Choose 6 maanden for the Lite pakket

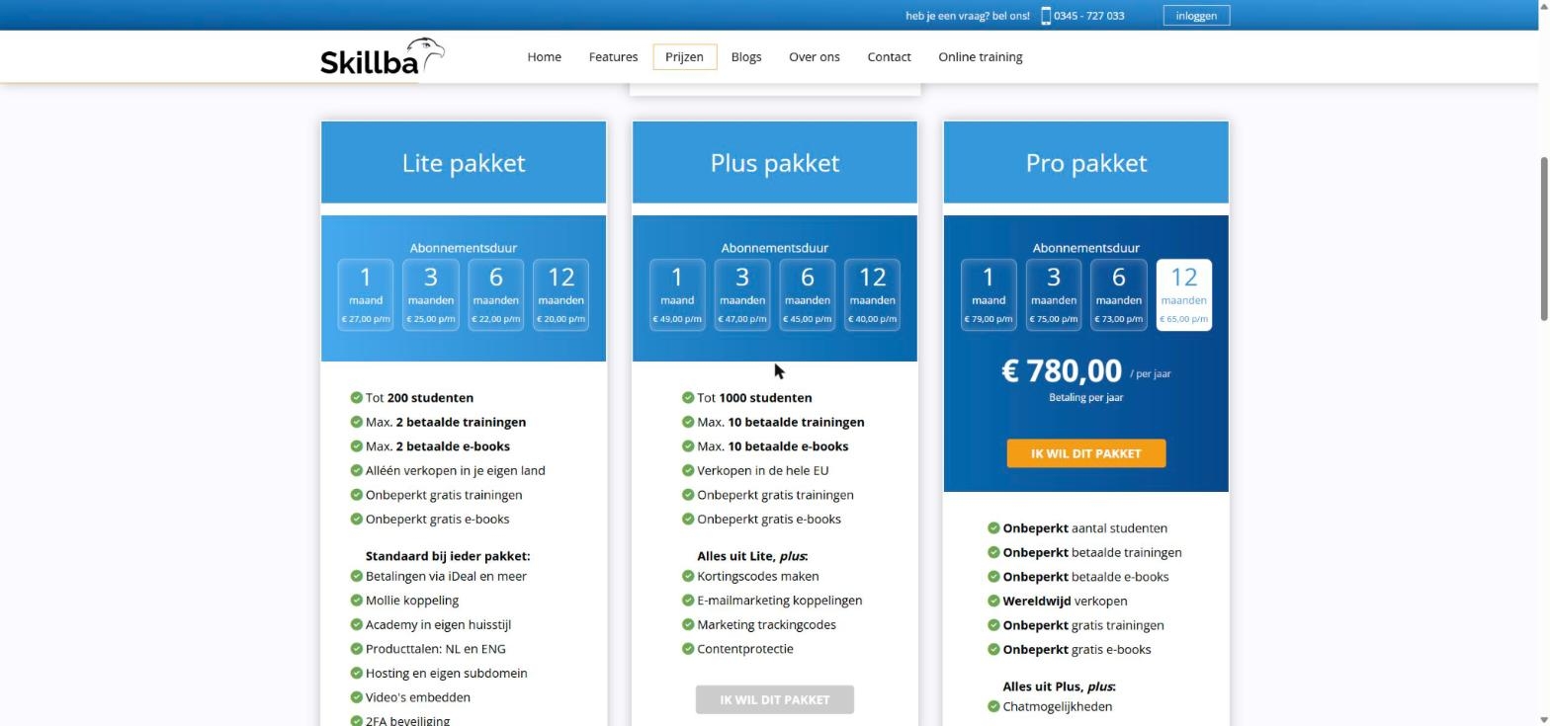496,295
